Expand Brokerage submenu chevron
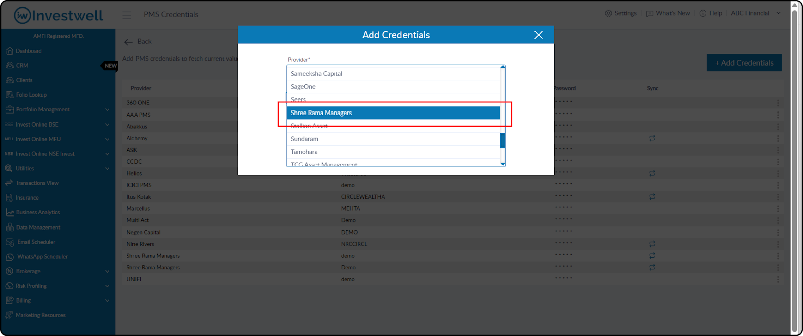Screen dimensions: 803x336 (x=107, y=271)
